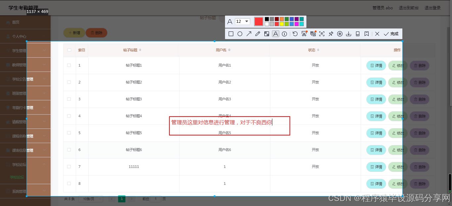The image size is (452, 206).
Task: Go to the next page arrow
Action: [x=132, y=199]
